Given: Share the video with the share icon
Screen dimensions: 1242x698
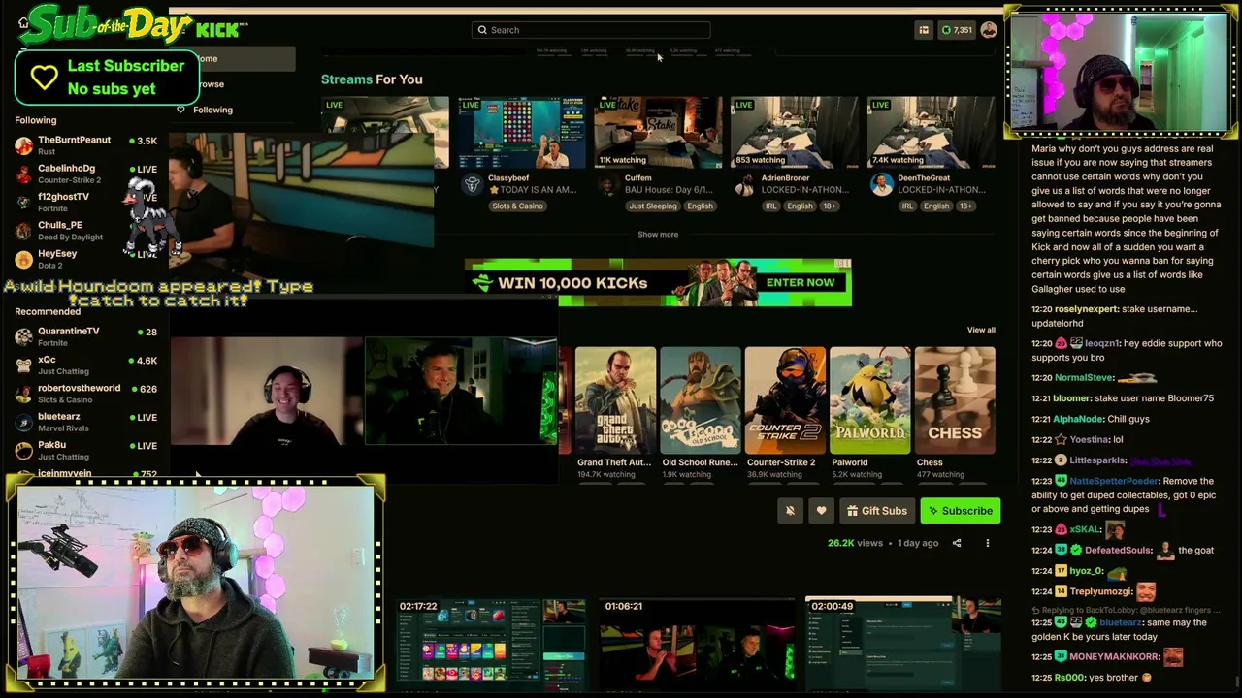Looking at the screenshot, I should 957,543.
